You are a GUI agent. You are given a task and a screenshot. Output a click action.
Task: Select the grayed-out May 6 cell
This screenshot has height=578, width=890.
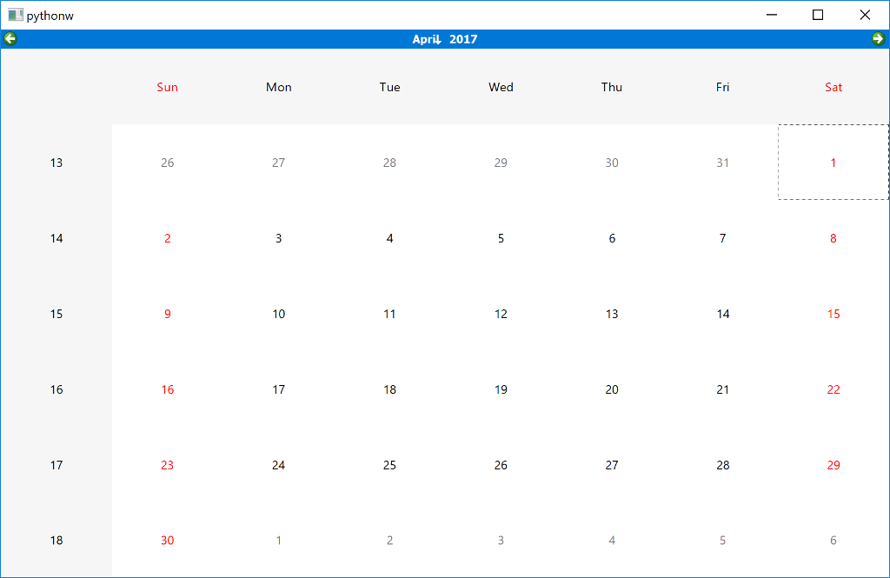(833, 540)
